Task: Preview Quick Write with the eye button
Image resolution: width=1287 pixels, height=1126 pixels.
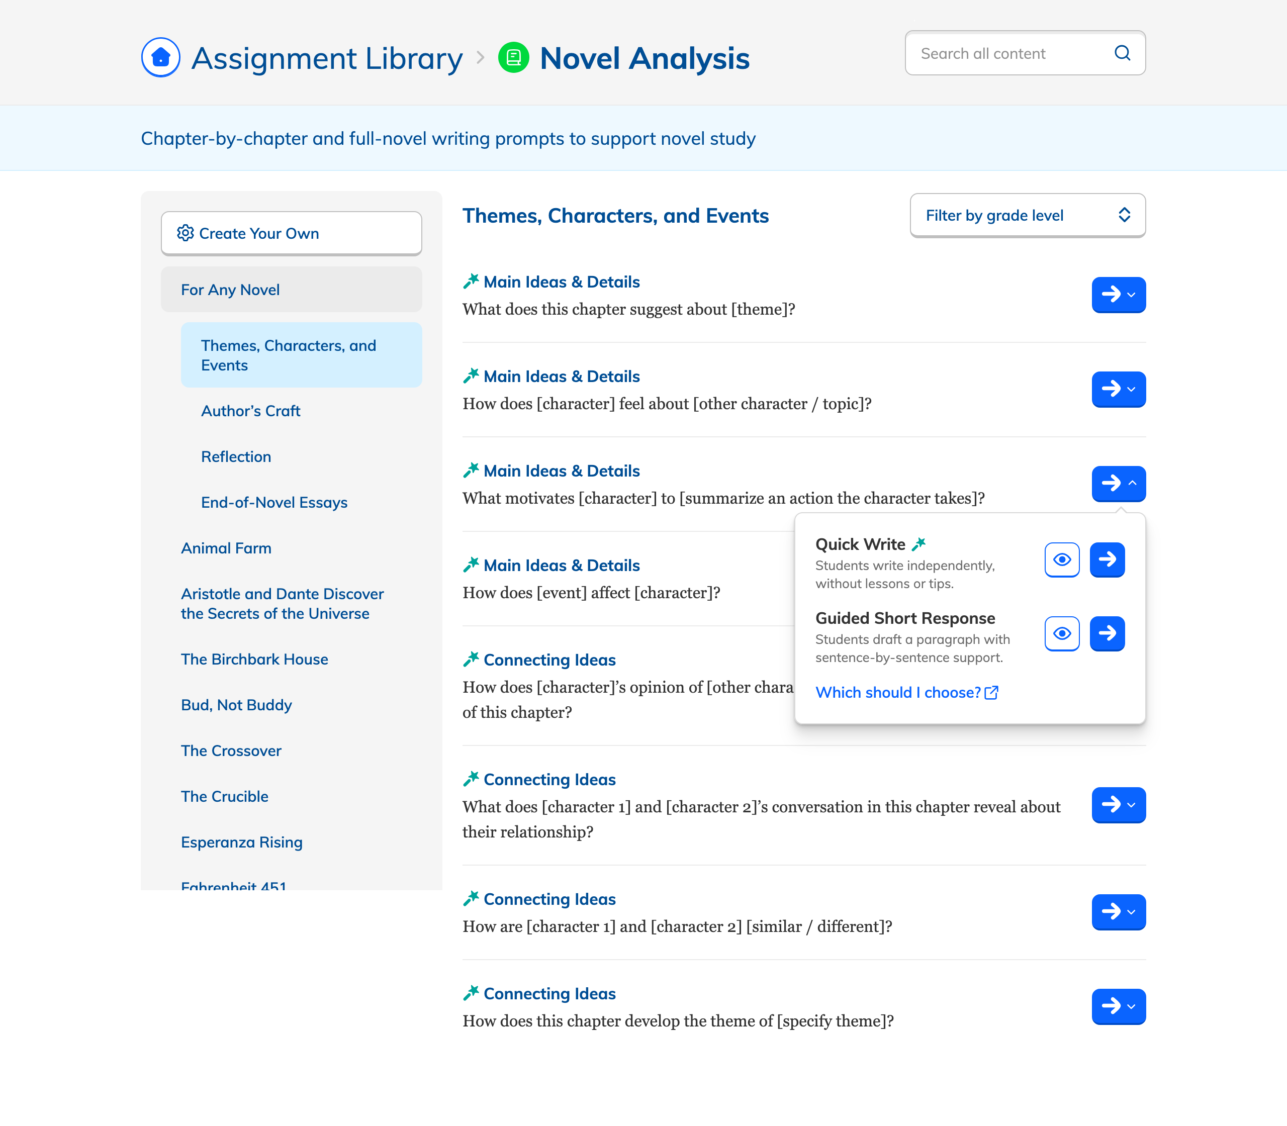Action: pos(1062,559)
